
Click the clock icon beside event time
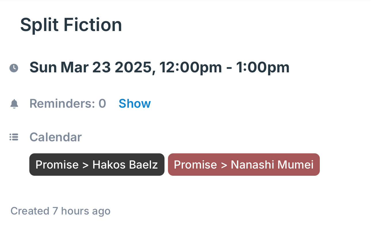point(14,68)
